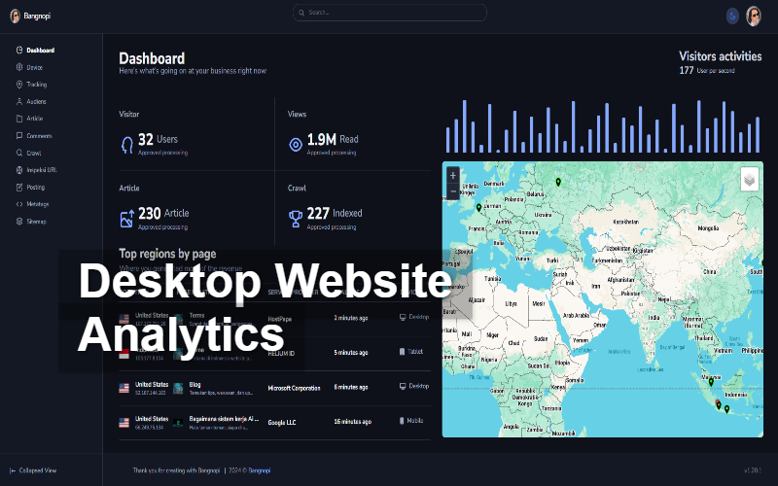Click the Sitemap layers icon in sidebar
Screen dimensions: 778x486
19,222
